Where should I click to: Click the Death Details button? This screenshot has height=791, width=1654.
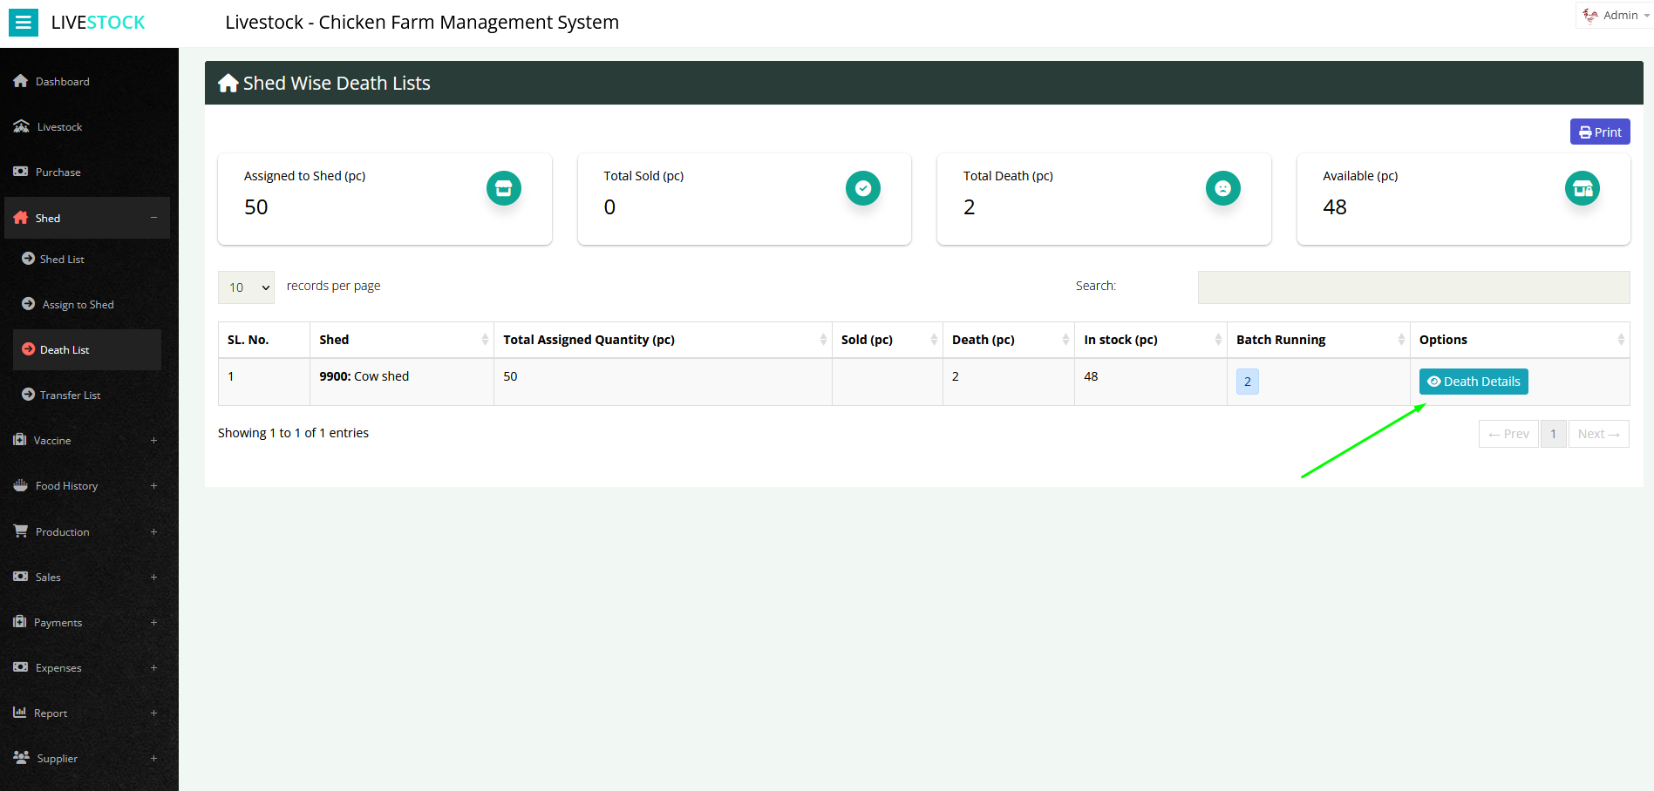click(1473, 381)
